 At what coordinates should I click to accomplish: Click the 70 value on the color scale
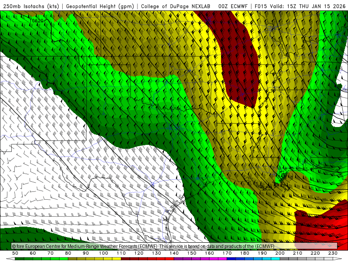click(50, 253)
